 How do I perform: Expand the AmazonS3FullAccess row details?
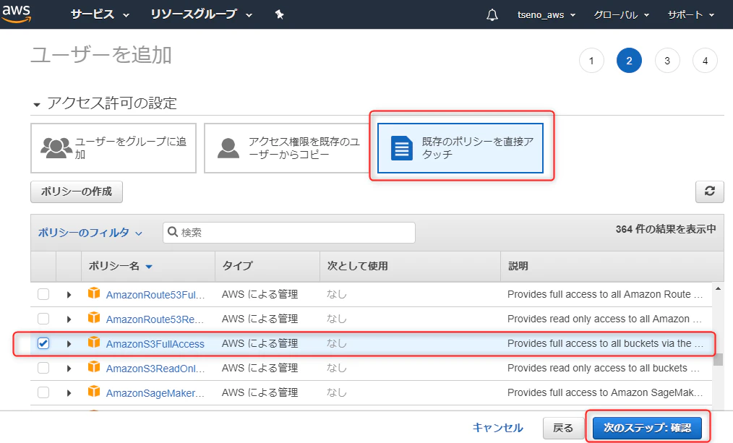(69, 344)
